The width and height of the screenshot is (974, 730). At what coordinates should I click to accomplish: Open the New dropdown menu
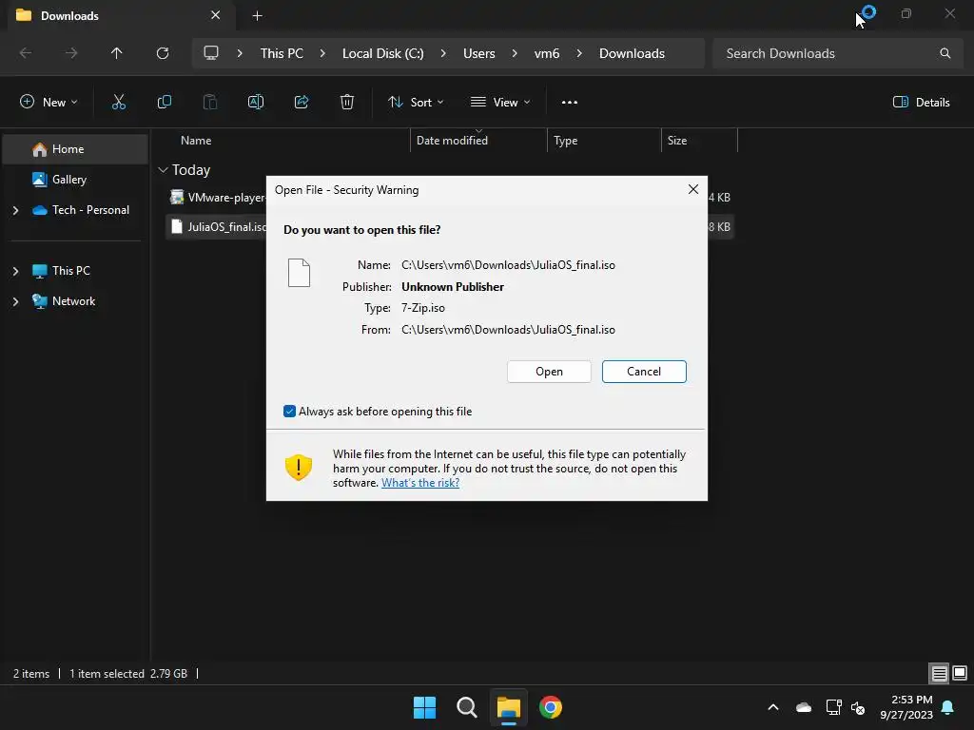click(49, 103)
